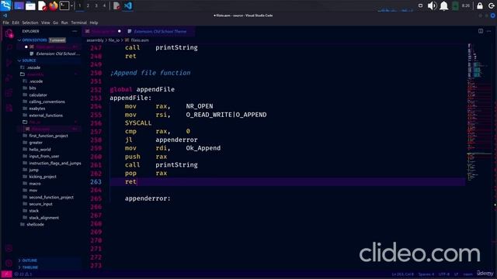Open the Run menu
The image size is (497, 279).
coord(64,22)
